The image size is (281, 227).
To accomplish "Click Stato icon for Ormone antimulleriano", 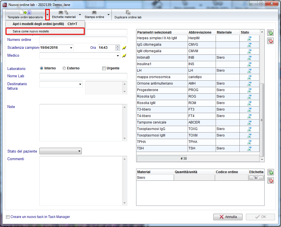I will click(x=249, y=83).
